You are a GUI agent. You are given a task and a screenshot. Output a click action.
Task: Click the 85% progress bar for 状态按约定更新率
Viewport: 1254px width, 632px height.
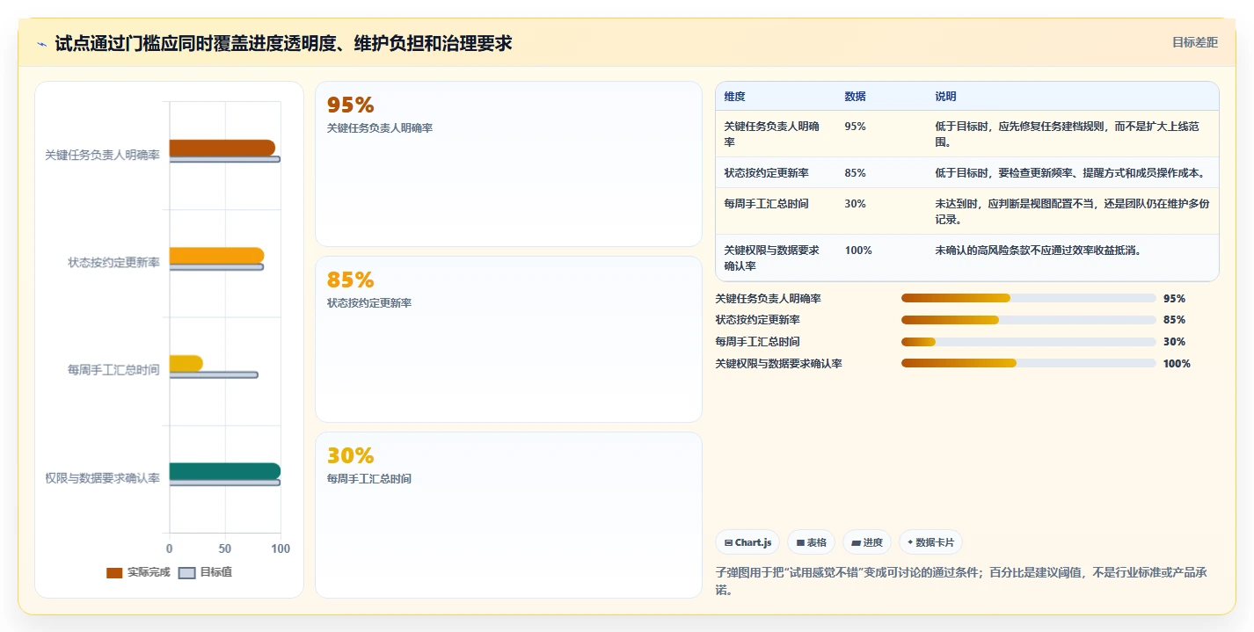click(1029, 320)
